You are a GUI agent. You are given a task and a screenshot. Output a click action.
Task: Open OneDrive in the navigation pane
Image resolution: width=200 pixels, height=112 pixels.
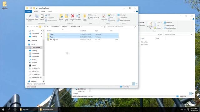(34, 40)
